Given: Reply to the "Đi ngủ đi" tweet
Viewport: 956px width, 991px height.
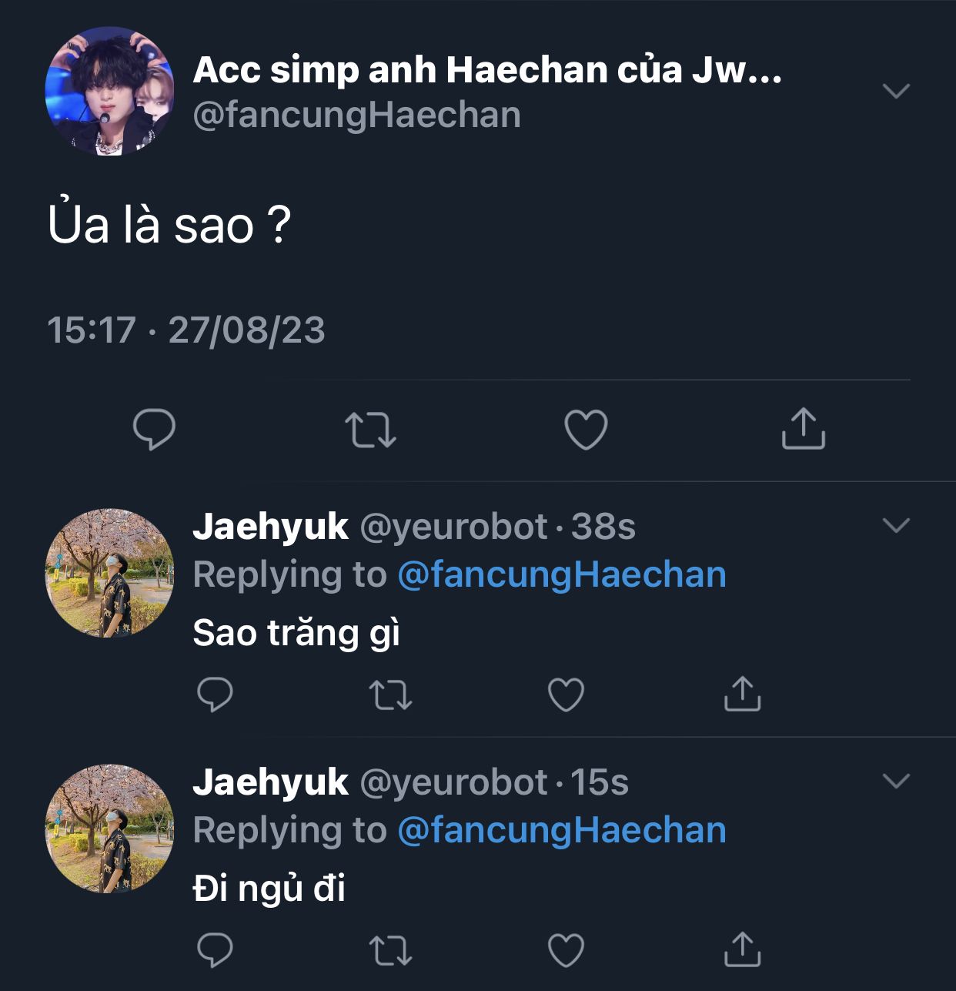Looking at the screenshot, I should [215, 949].
